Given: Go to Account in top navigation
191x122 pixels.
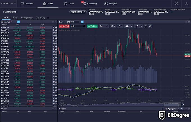Looking at the screenshot, I should [27, 4].
